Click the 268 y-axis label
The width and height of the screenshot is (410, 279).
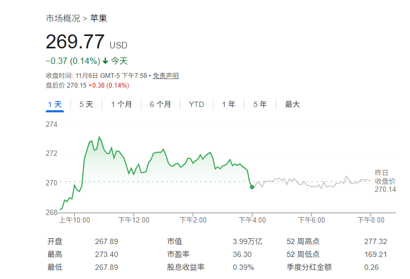[x=52, y=212]
